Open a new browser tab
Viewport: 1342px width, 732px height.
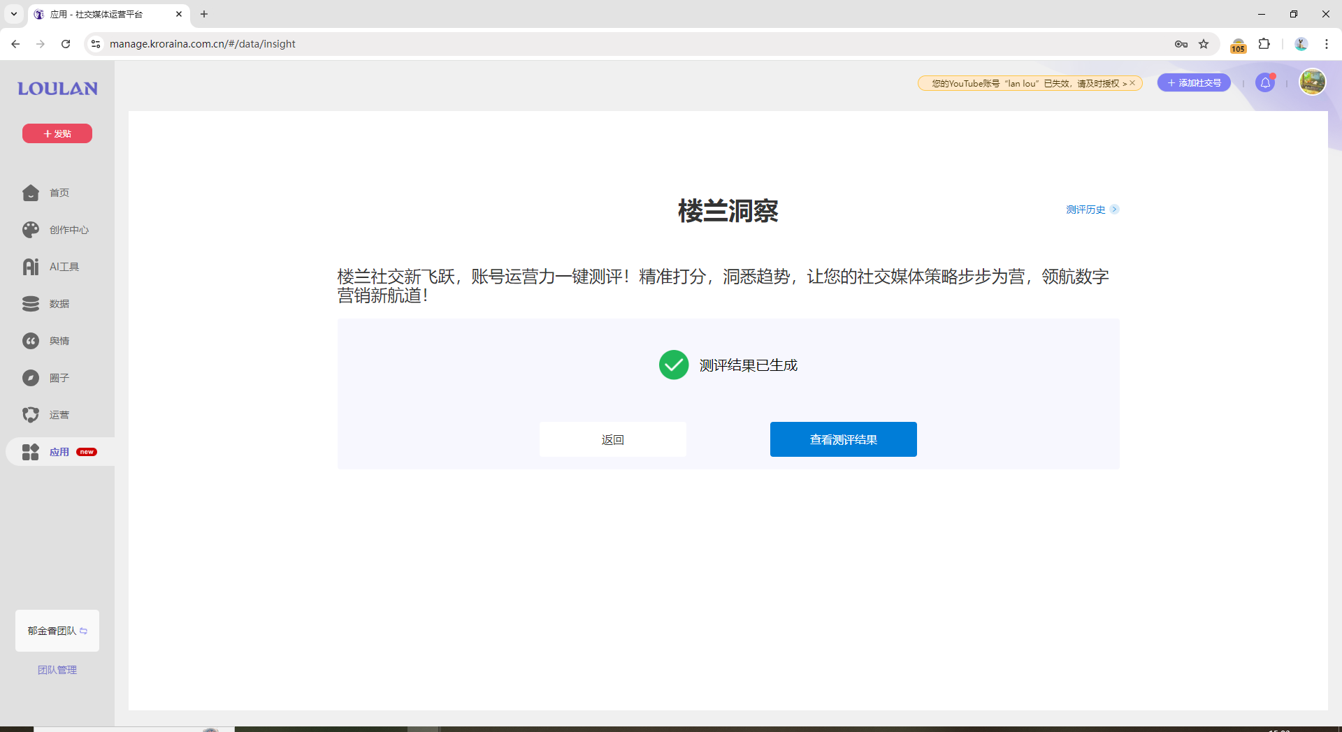[x=204, y=14]
